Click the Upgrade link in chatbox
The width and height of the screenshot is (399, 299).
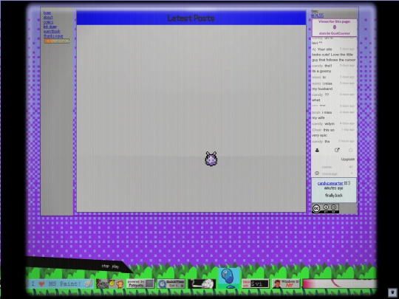(347, 159)
